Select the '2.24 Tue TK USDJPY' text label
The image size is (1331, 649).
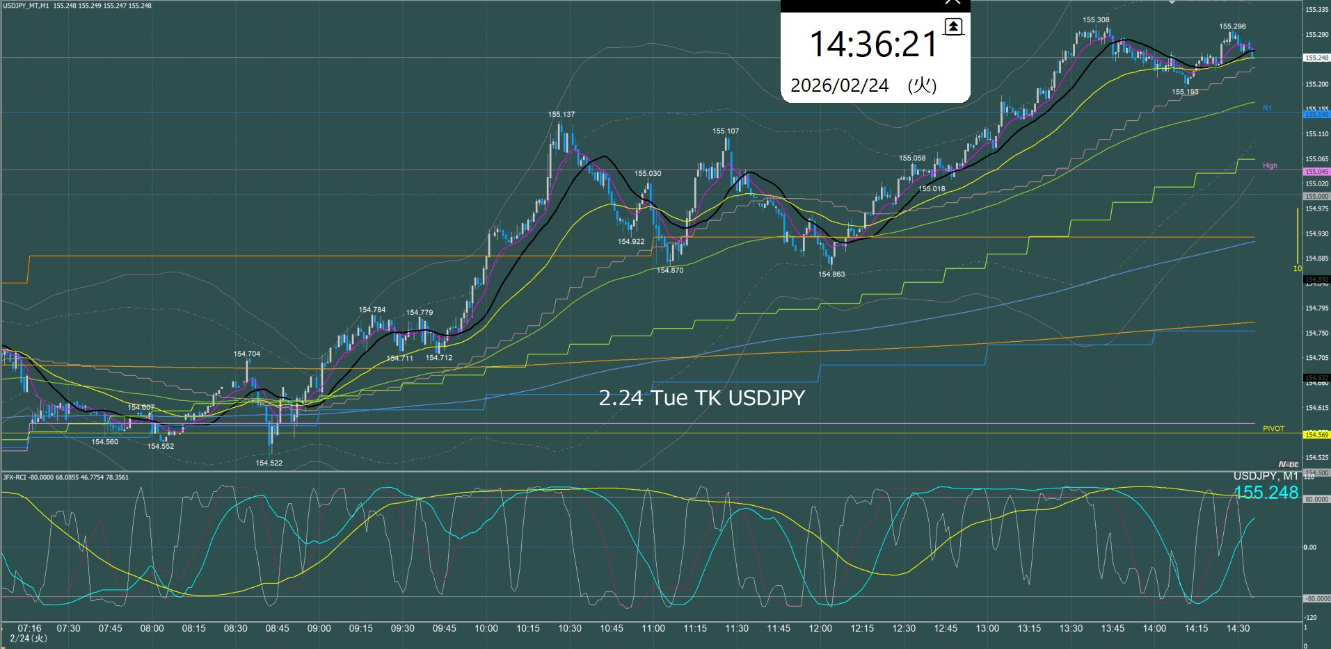click(701, 398)
